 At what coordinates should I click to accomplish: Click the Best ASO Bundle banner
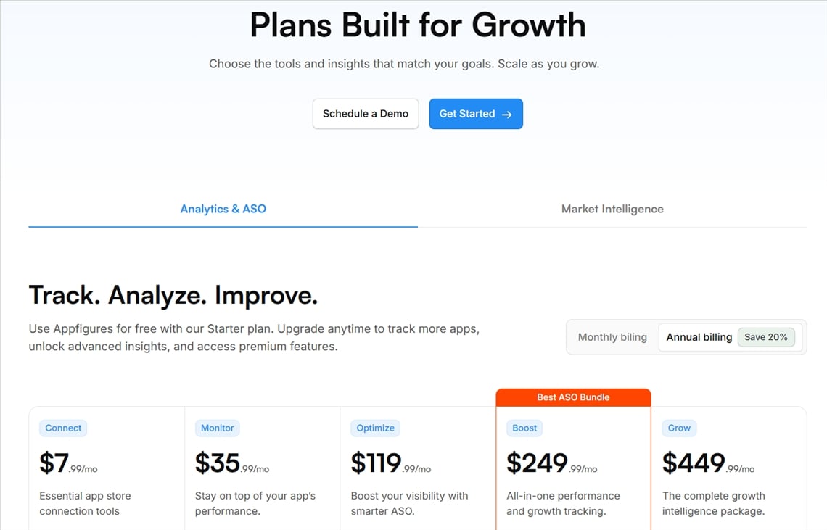point(573,397)
